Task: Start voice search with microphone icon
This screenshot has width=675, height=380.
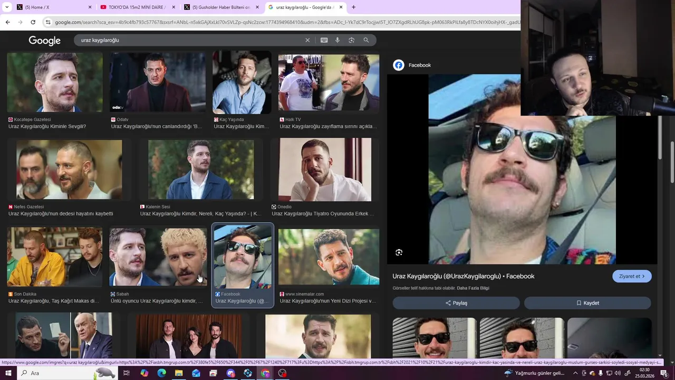Action: [337, 40]
